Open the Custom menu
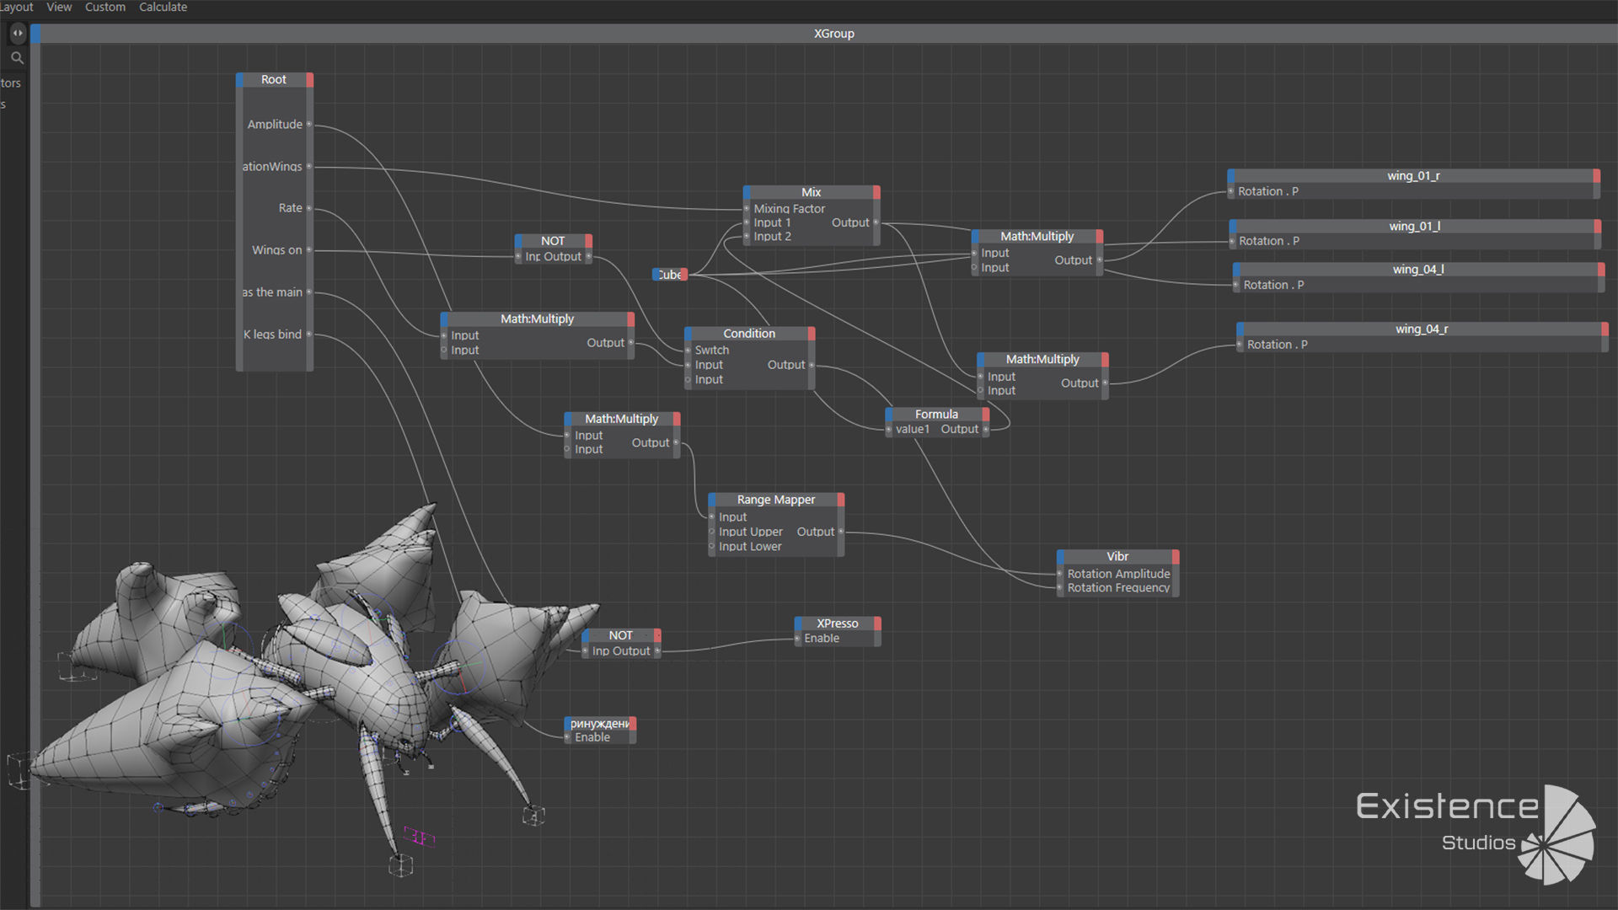 tap(105, 7)
